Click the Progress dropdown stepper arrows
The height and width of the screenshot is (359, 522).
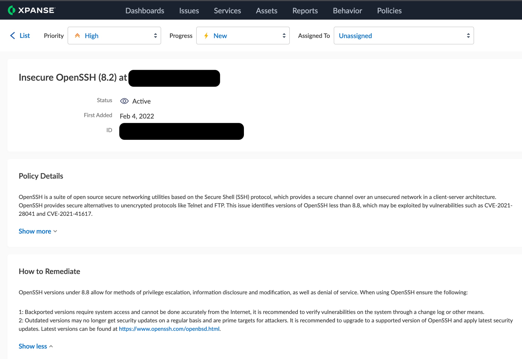(284, 35)
